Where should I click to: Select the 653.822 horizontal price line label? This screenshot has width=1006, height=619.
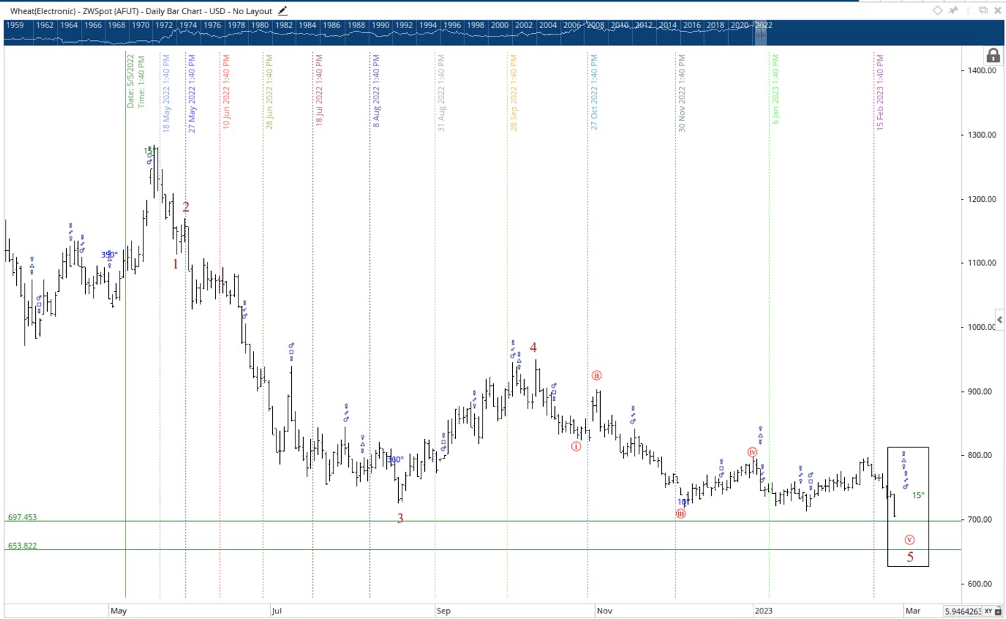pos(23,545)
